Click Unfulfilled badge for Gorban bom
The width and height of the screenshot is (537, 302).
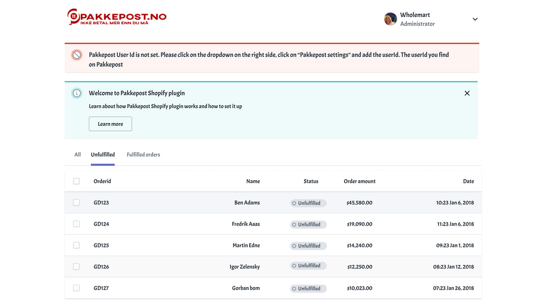[x=308, y=289]
